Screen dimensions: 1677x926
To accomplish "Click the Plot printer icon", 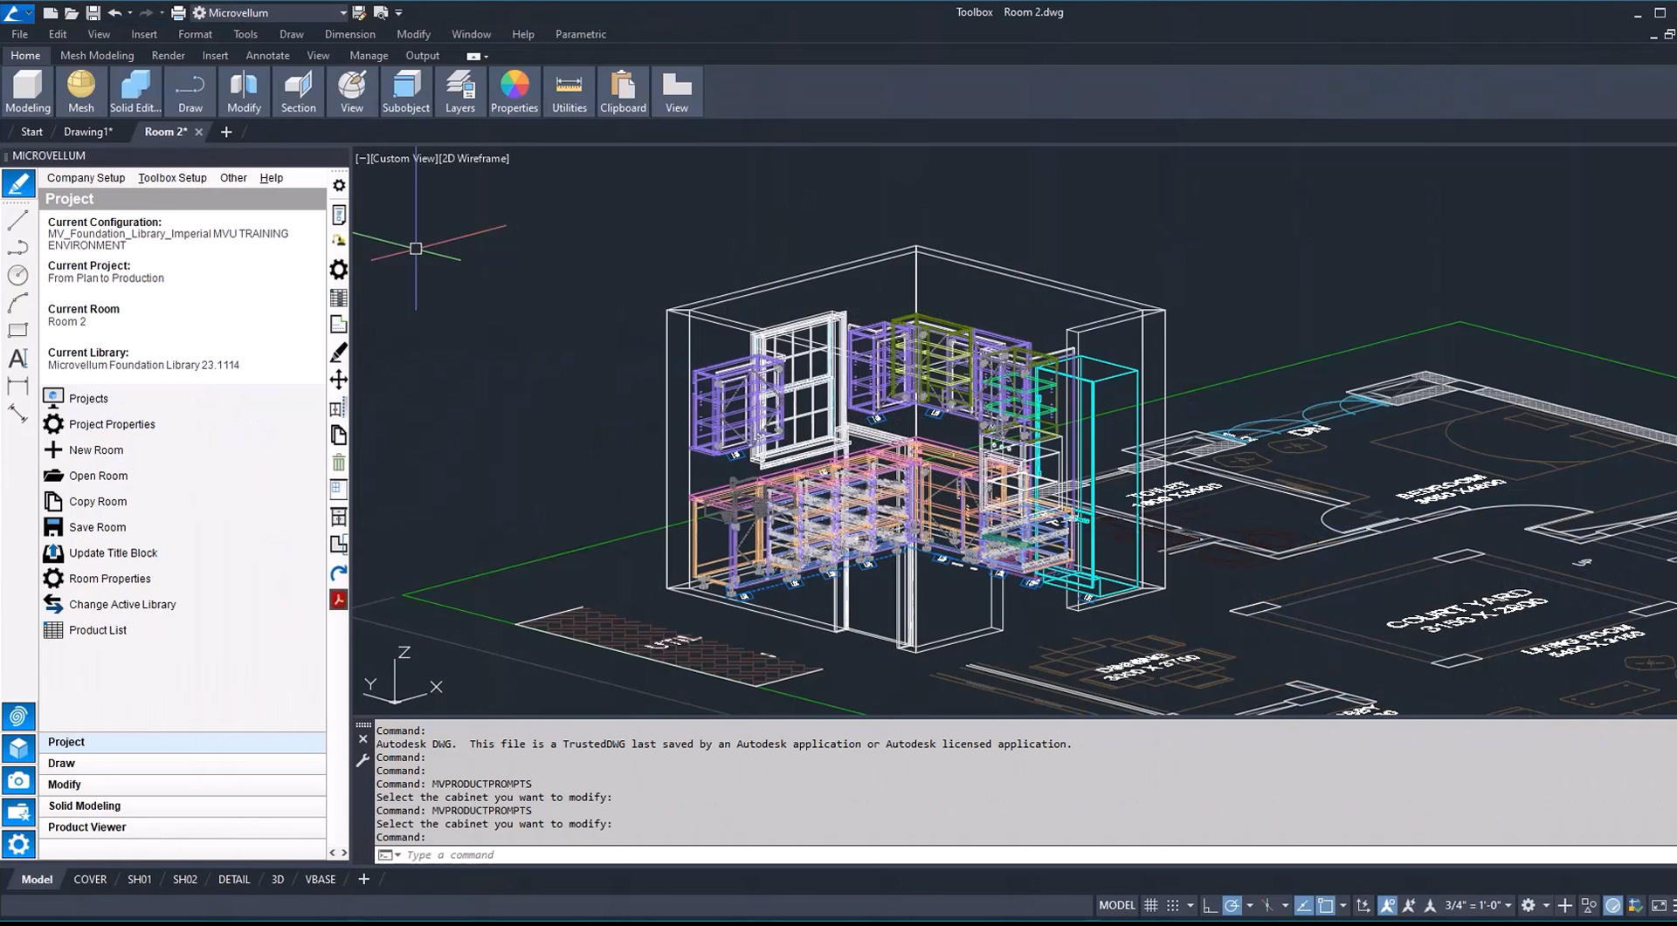I will tap(178, 12).
